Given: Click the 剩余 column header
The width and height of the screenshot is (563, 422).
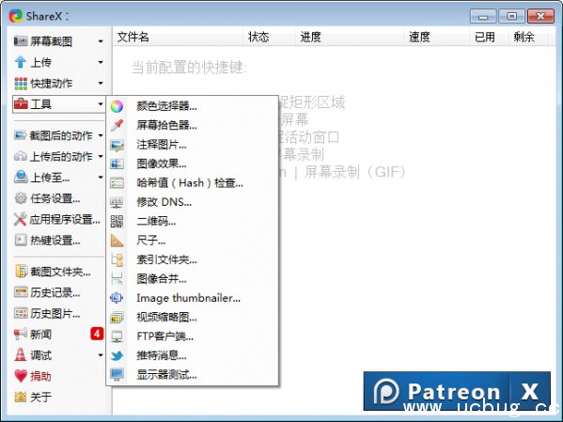Looking at the screenshot, I should (528, 37).
